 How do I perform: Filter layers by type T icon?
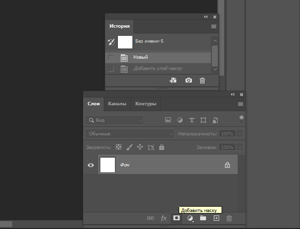click(x=192, y=120)
